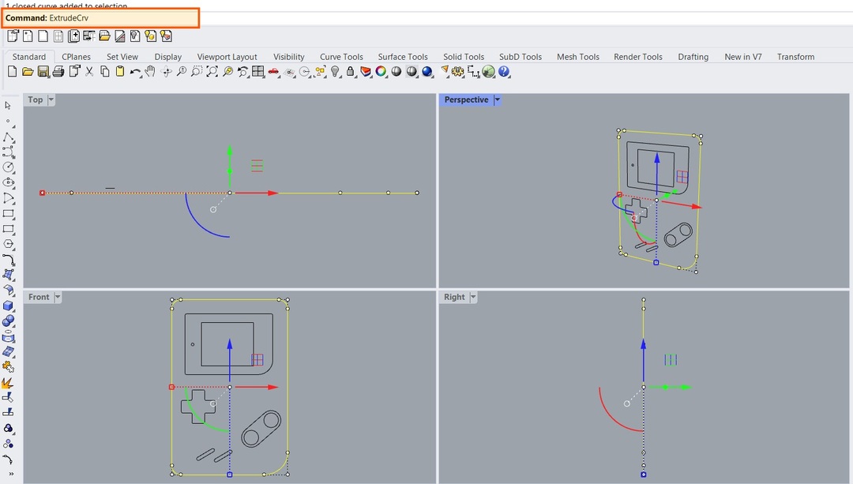Viewport: 853px width, 484px height.
Task: Open the SubD Tools tab
Action: pos(520,57)
